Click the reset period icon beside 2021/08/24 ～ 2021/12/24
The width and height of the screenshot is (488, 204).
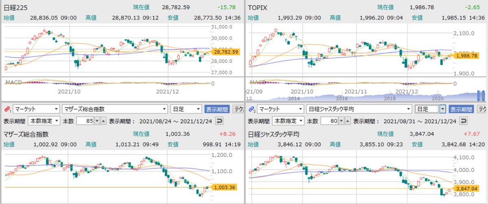point(219,121)
